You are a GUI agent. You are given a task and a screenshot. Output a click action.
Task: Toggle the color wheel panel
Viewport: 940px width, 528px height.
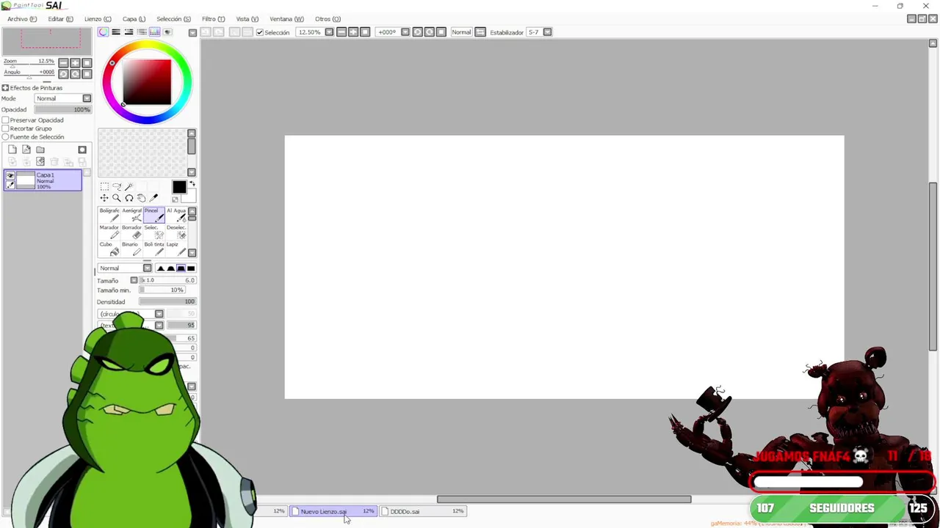(x=104, y=32)
